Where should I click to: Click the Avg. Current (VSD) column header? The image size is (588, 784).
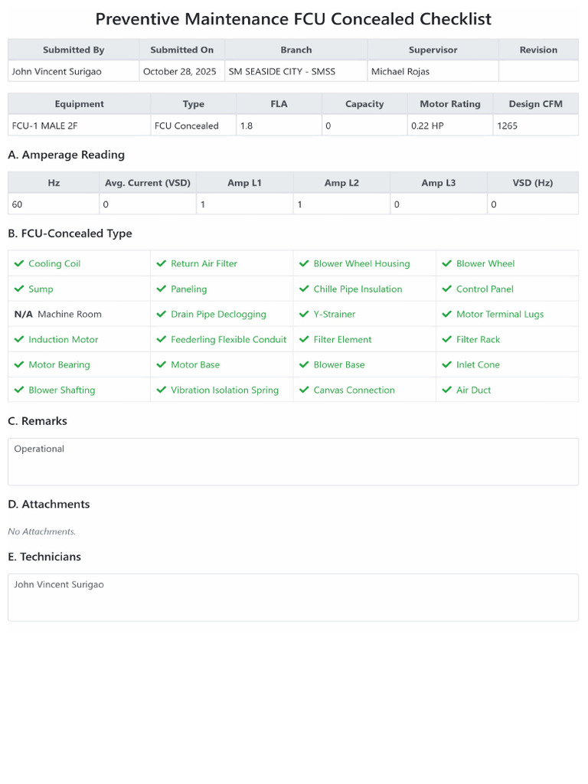click(148, 183)
